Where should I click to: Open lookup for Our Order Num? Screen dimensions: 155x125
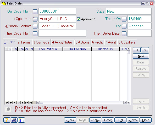click(x=35, y=12)
